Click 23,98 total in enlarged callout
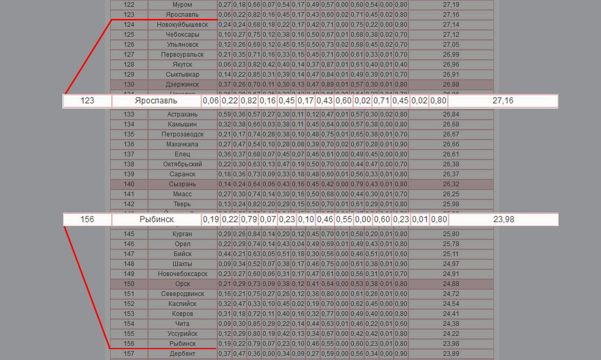The image size is (601, 360). (503, 219)
